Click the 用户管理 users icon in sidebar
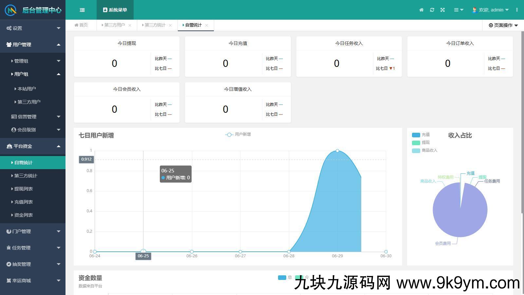 click(x=9, y=45)
